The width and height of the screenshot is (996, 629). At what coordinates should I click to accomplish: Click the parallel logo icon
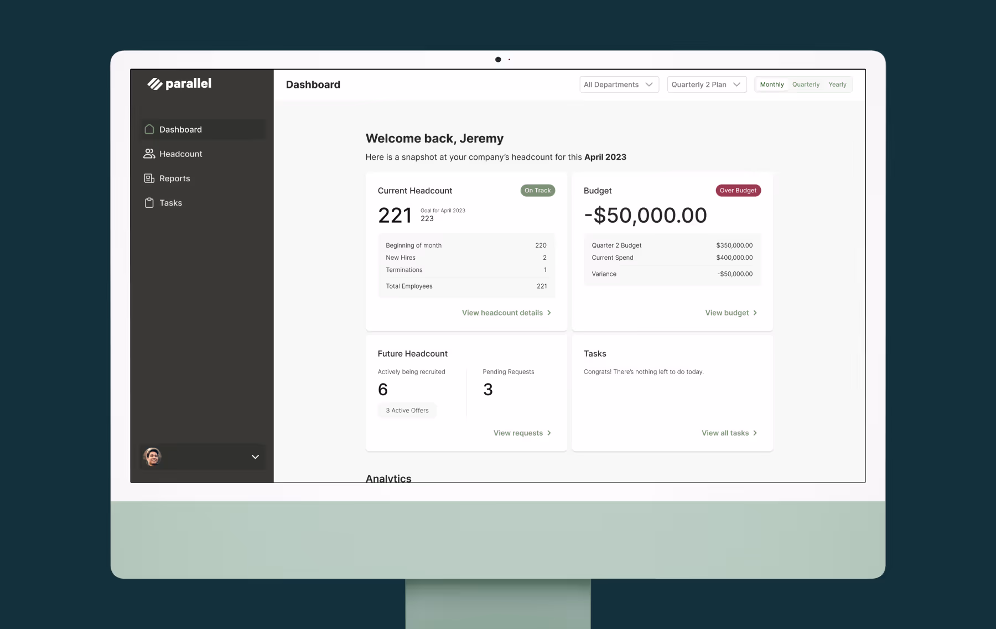[155, 83]
